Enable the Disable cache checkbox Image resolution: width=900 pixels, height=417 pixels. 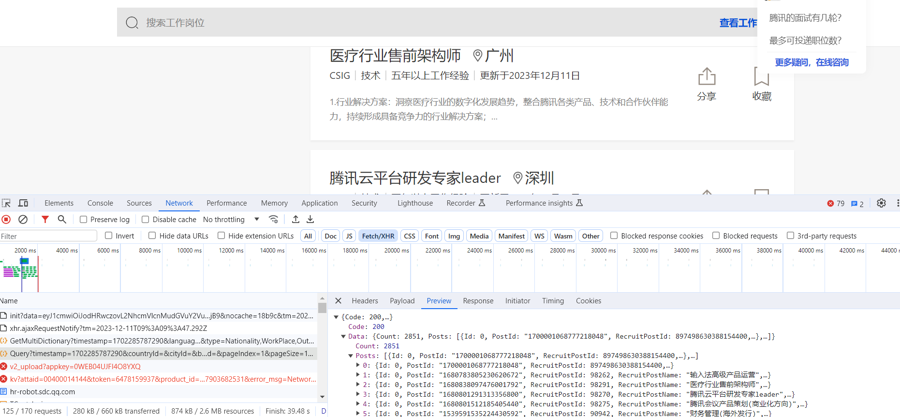[x=145, y=220]
